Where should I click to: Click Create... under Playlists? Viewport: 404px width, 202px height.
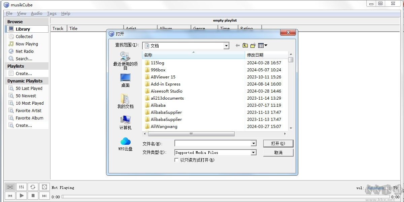[27, 73]
